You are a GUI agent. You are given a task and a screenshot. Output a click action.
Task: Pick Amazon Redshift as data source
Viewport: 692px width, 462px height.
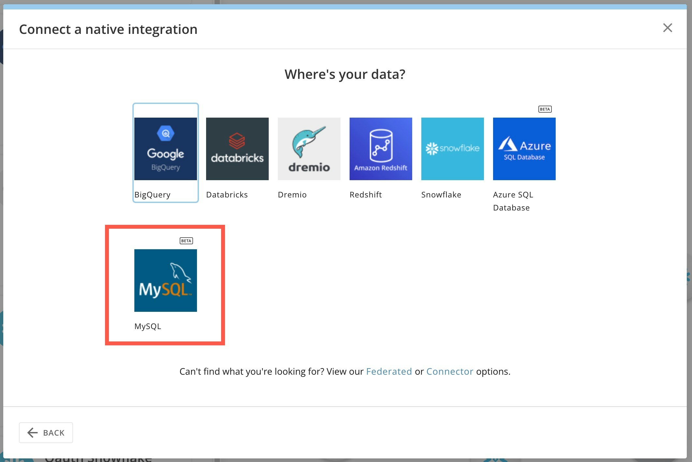(x=381, y=149)
